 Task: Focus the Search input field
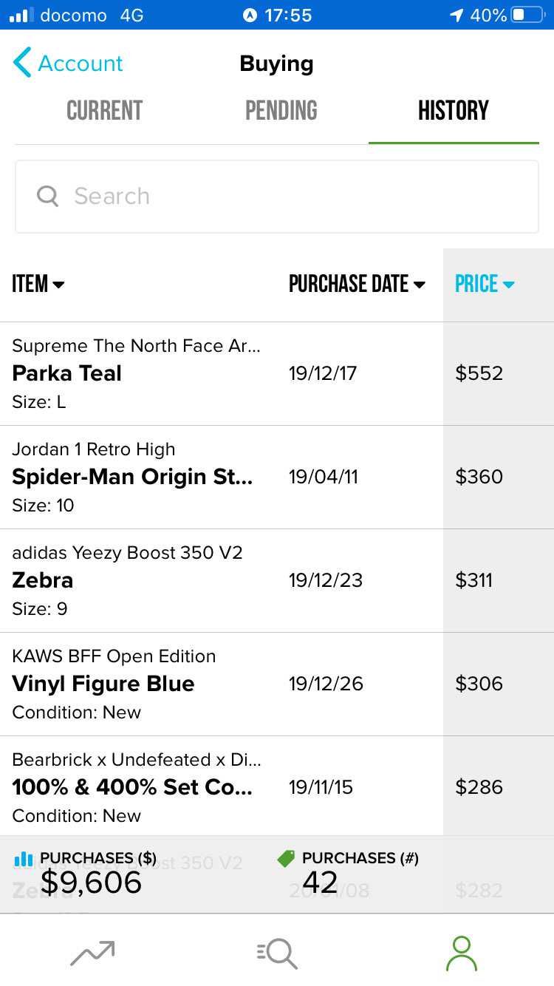point(277,197)
